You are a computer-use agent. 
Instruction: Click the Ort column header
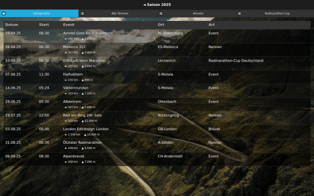[161, 25]
